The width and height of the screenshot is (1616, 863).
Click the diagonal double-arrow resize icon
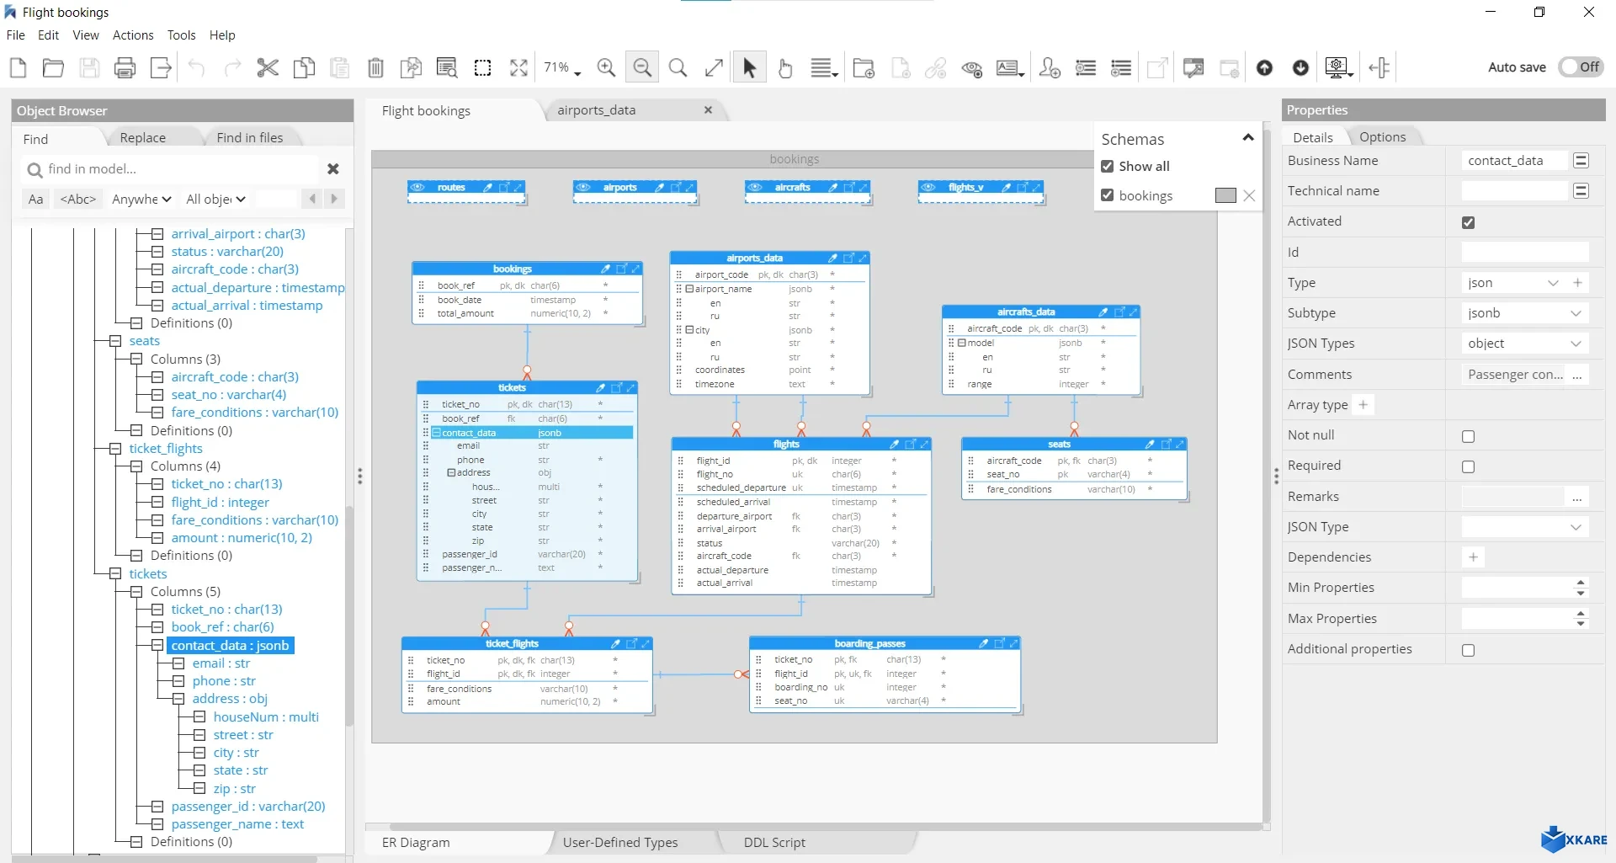coord(714,68)
